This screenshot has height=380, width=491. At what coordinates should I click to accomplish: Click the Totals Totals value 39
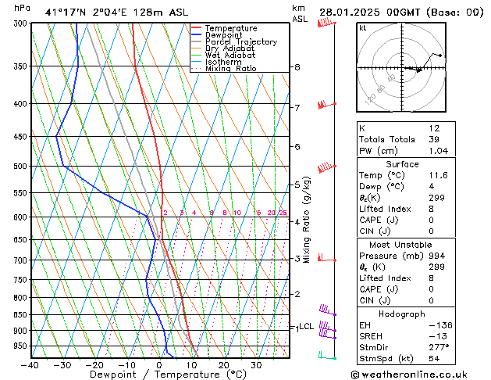434,139
